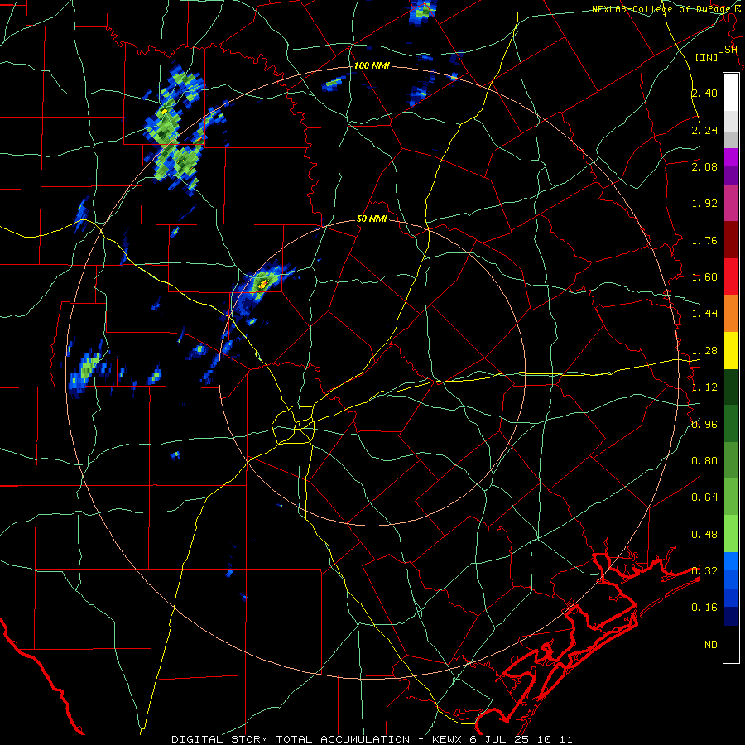
Task: Select the orange legend swatch
Action: [731, 314]
